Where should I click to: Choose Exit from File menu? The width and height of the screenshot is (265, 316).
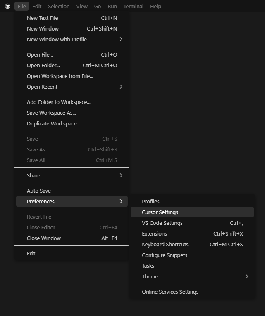click(x=72, y=253)
